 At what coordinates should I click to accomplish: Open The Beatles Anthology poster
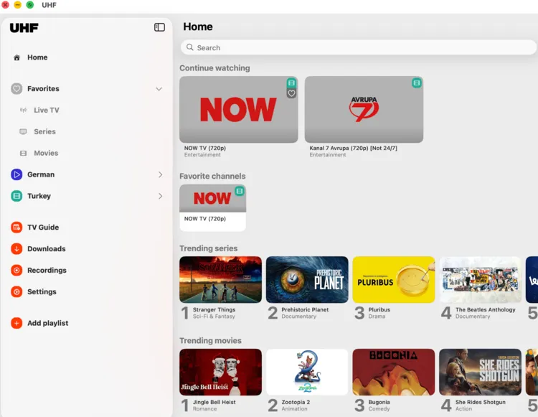click(481, 279)
